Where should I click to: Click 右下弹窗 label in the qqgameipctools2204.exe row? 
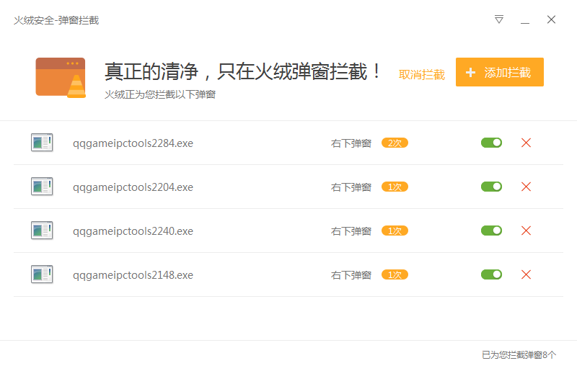click(351, 187)
